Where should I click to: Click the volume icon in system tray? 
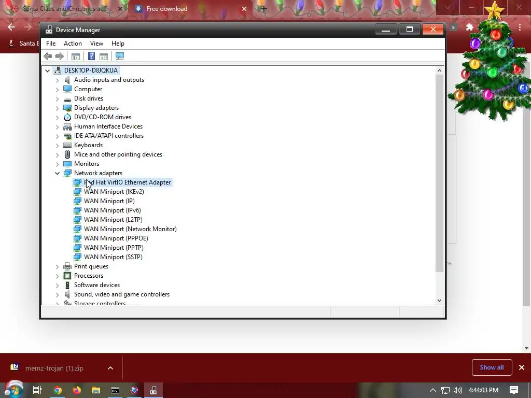[458, 390]
